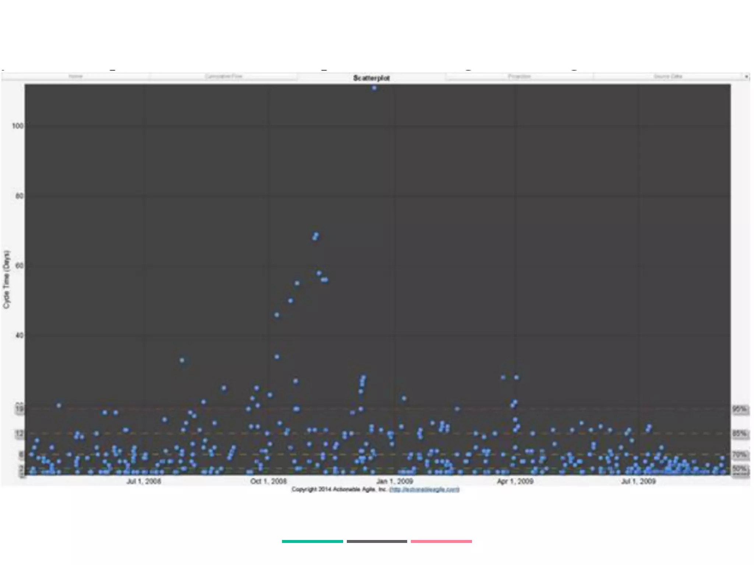Click the 19-day cycle time marker
This screenshot has height=565, width=754.
point(20,409)
